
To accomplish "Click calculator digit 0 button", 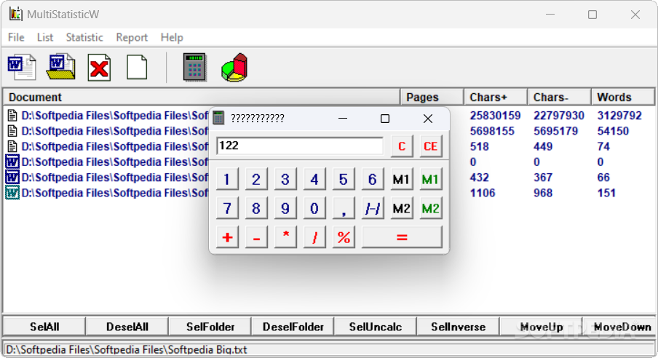I will 314,208.
